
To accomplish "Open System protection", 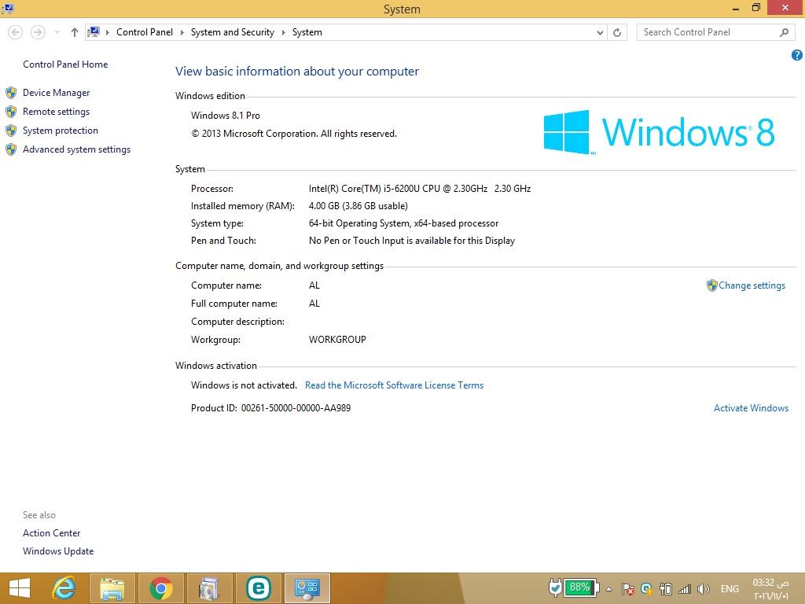I will 61,131.
